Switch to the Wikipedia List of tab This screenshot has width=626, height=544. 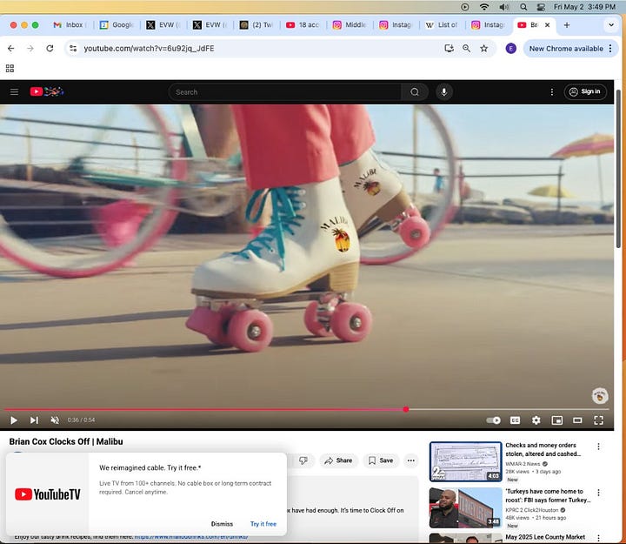[x=442, y=24]
